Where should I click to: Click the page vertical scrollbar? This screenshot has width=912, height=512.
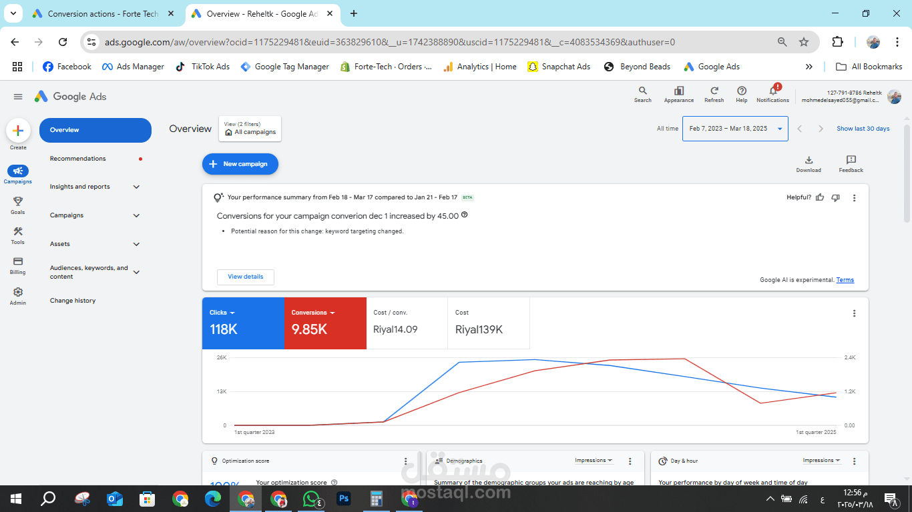pyautogui.click(x=907, y=173)
